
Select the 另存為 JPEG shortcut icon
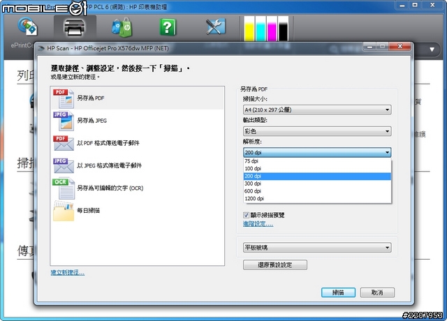(x=64, y=121)
